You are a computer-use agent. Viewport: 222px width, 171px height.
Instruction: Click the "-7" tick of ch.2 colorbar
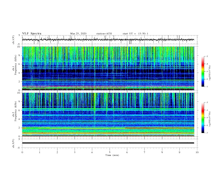(x=207, y=133)
